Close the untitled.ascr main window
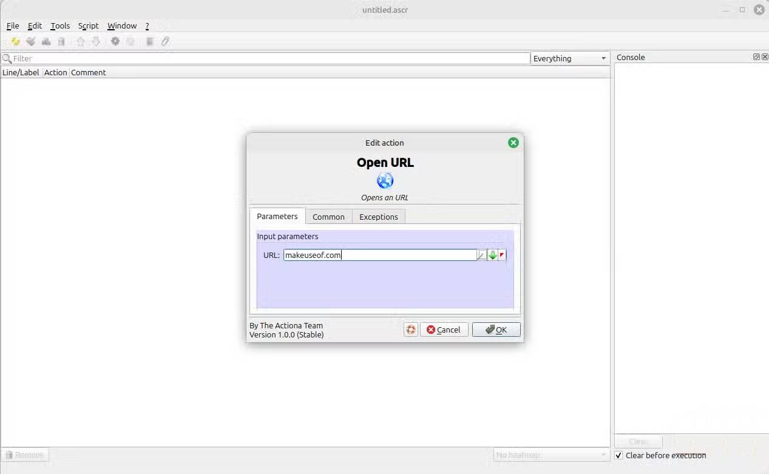 [x=759, y=10]
